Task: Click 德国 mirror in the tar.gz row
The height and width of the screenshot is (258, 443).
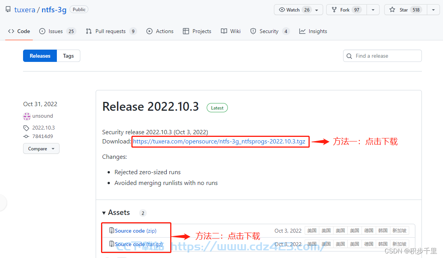Action: (369, 244)
